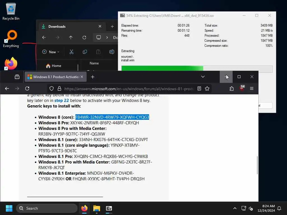Expand the Explorer breadcrumb chevron

107,38
